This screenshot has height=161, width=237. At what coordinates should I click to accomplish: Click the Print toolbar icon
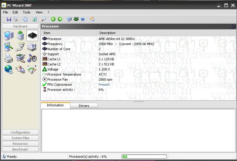16,19
